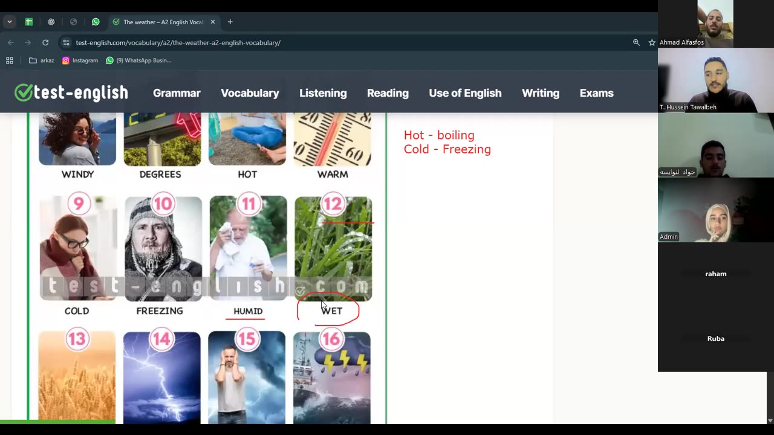Viewport: 774px width, 435px height.
Task: Select the third participant video tile with the Arabic name
Action: coord(716,145)
